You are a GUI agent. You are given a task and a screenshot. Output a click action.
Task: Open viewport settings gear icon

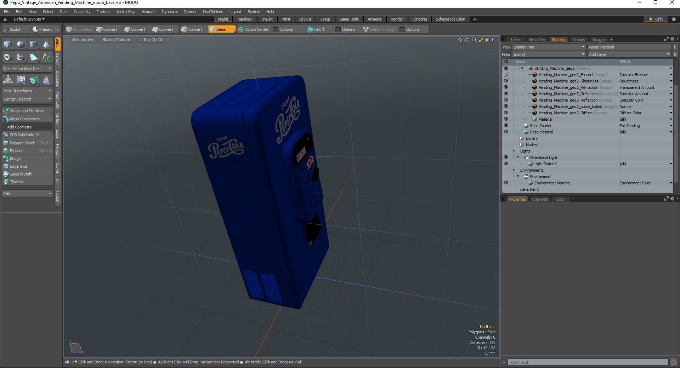(487, 40)
